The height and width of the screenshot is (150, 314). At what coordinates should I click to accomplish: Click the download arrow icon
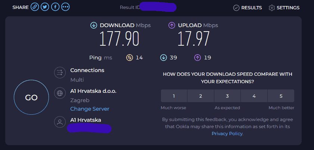click(x=93, y=25)
